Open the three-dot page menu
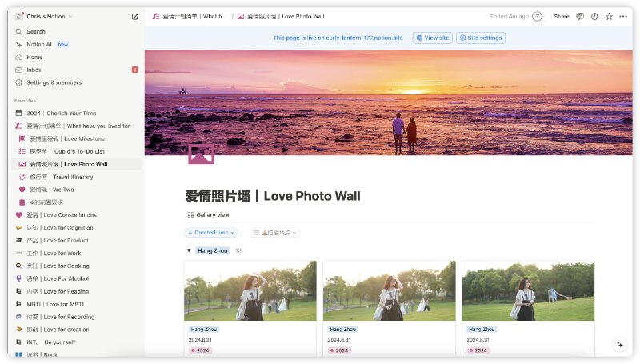The height and width of the screenshot is (364, 640). (x=623, y=16)
